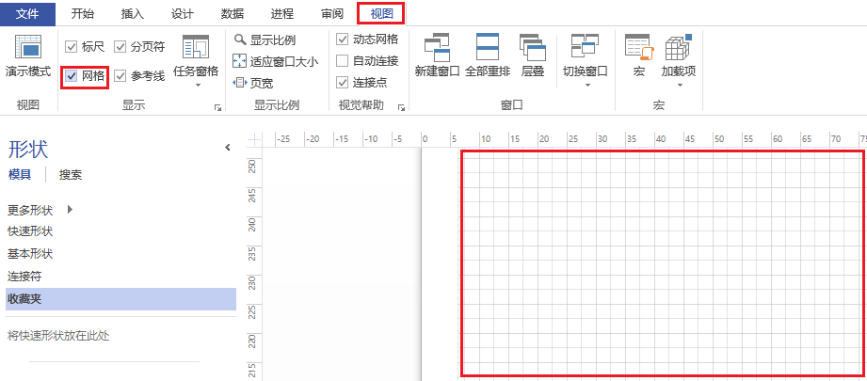The height and width of the screenshot is (381, 867).
Task: Switch to the 插入 ribbon tab
Action: point(133,14)
